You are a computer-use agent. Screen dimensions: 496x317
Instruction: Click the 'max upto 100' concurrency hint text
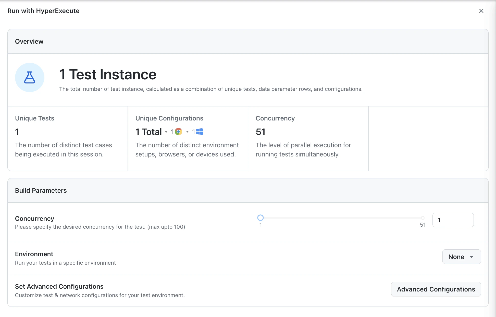tap(166, 227)
